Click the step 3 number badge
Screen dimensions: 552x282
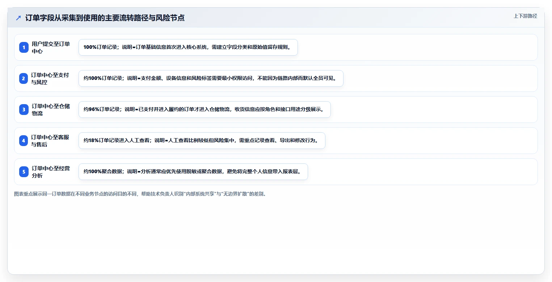tap(24, 110)
